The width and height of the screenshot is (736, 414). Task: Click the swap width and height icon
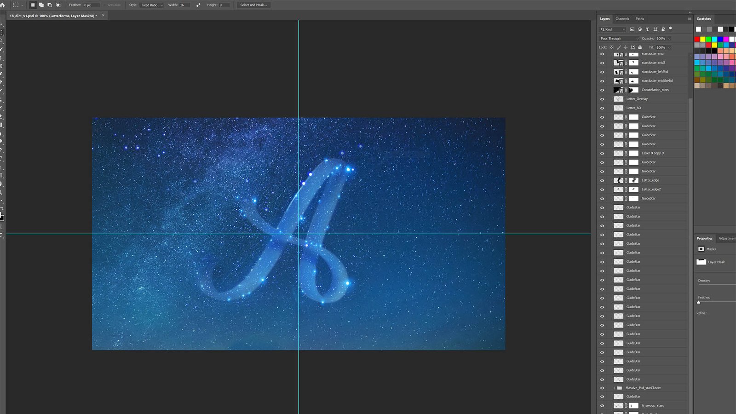tap(198, 5)
